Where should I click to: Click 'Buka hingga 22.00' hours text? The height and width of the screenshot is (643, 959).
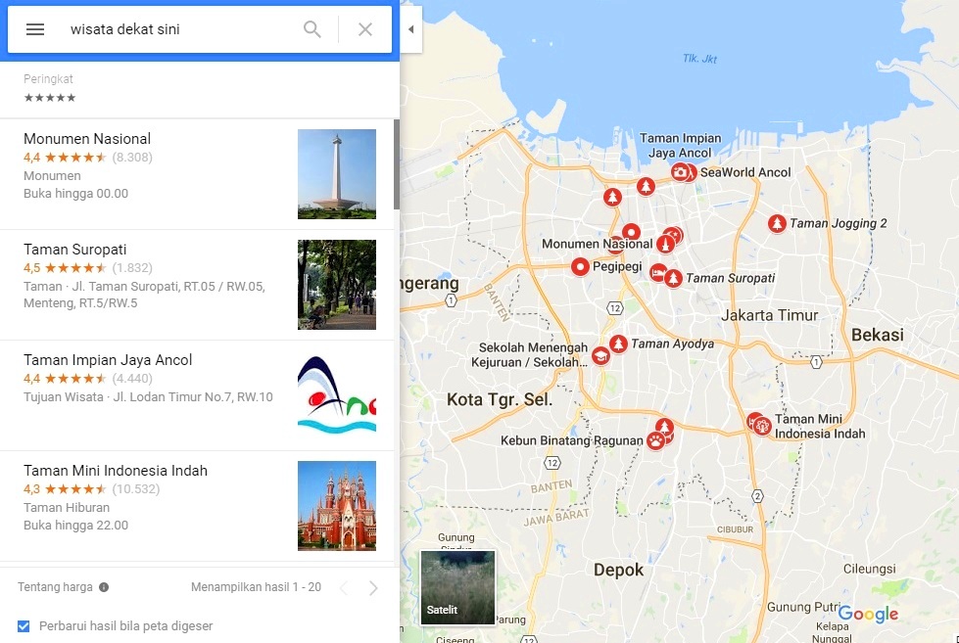75,525
